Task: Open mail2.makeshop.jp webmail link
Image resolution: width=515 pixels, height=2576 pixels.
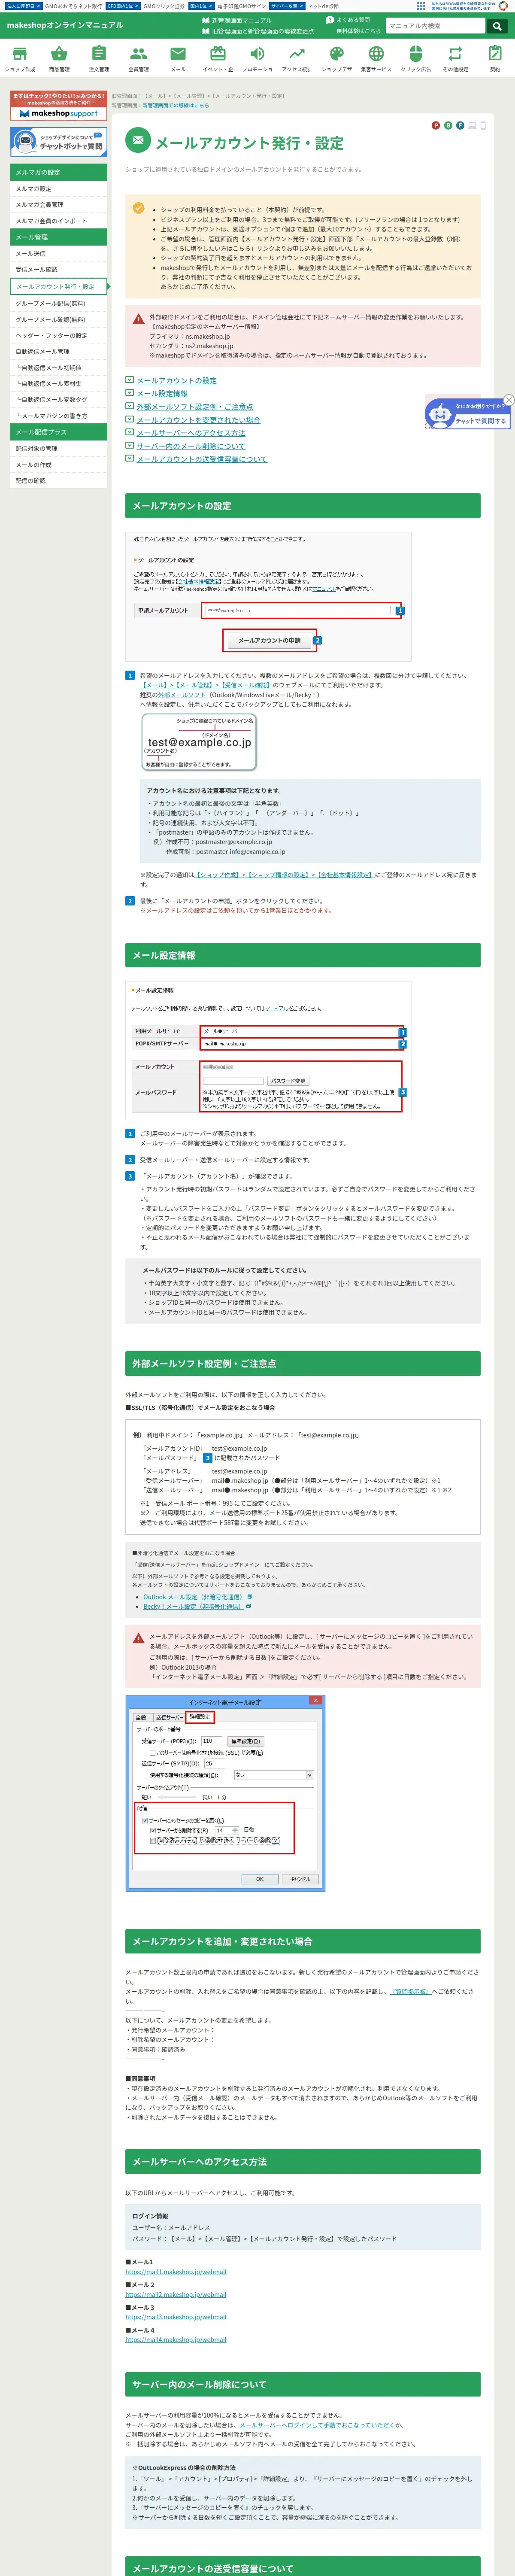Action: pyautogui.click(x=176, y=2295)
